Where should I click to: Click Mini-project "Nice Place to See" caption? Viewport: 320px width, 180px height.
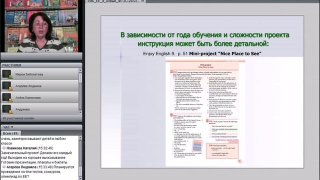(225, 53)
